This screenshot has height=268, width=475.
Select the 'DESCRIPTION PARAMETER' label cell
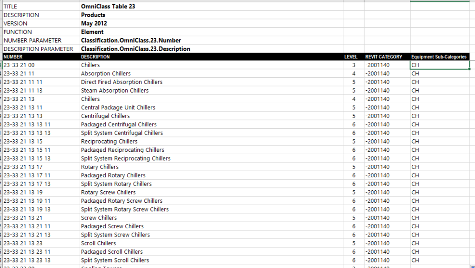tap(41, 49)
